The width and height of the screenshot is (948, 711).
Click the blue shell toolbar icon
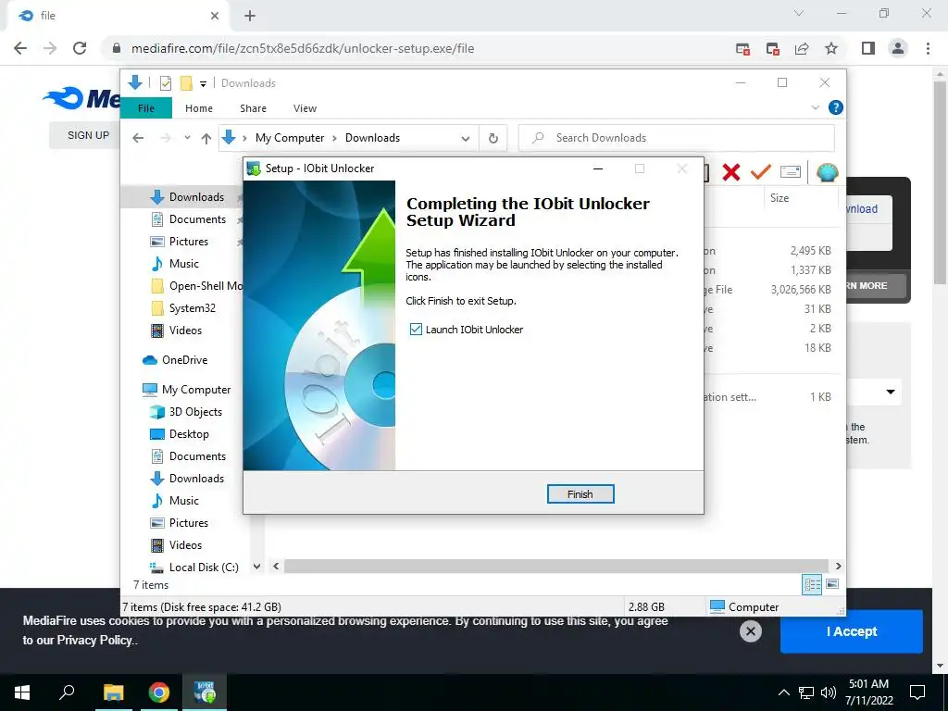pyautogui.click(x=827, y=172)
